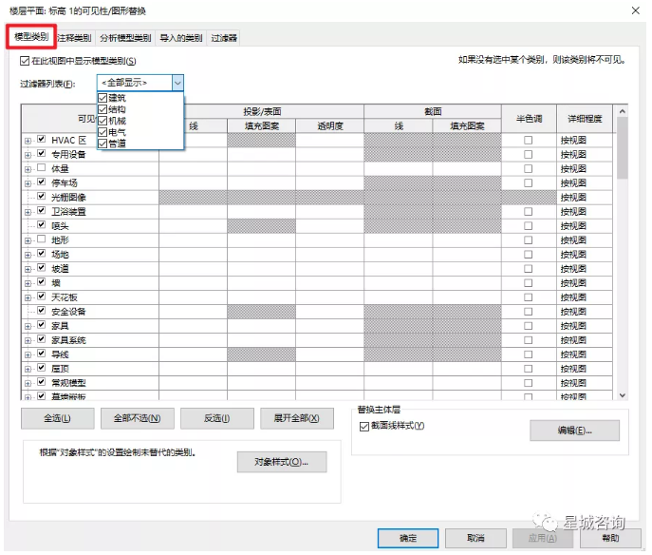This screenshot has width=652, height=555.
Task: Click the 反选 button
Action: coord(217,418)
